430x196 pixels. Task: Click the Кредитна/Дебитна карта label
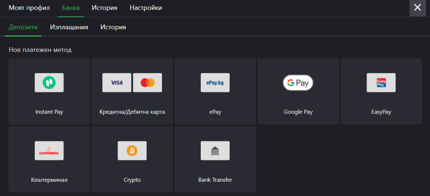click(x=132, y=112)
